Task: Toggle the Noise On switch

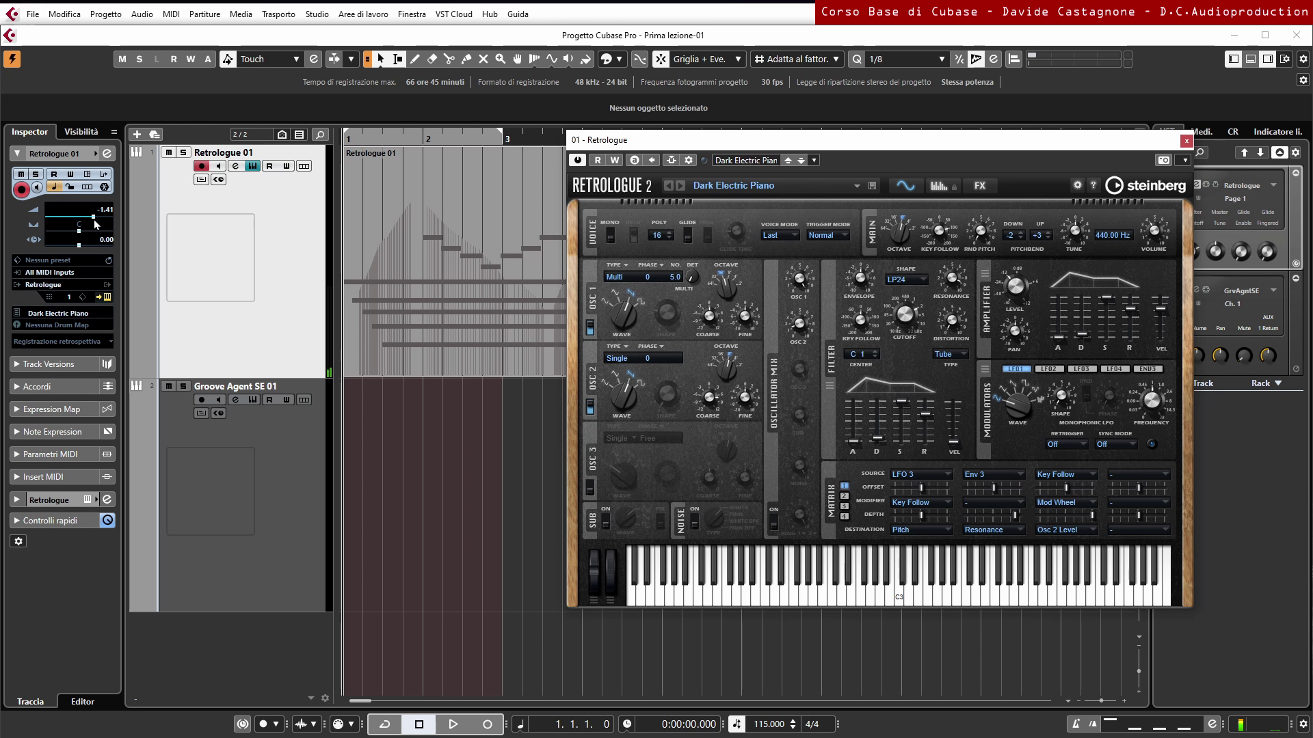Action: (x=695, y=522)
